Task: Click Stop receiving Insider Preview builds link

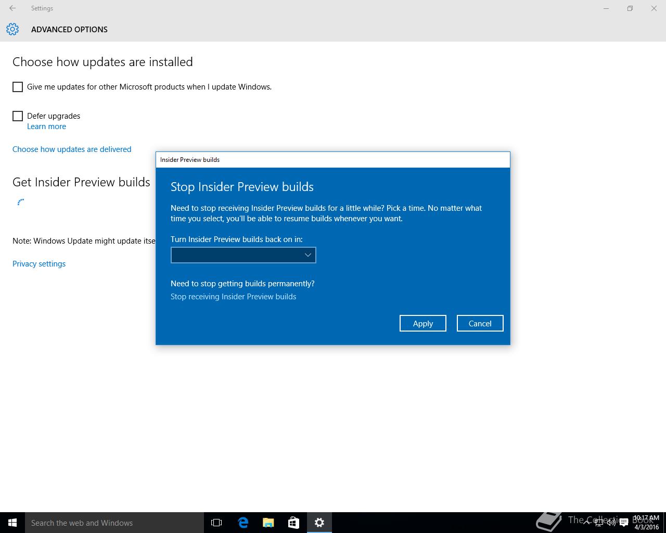Action: pyautogui.click(x=233, y=297)
